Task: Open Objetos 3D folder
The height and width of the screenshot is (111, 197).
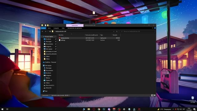Action: point(49,80)
